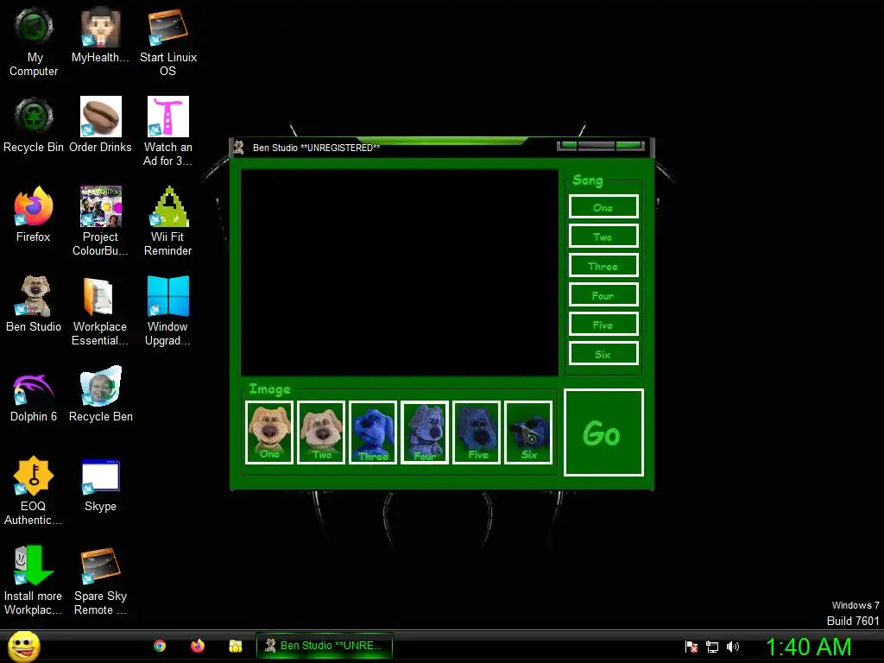Choose song Five in Ben Studio

pyautogui.click(x=603, y=325)
